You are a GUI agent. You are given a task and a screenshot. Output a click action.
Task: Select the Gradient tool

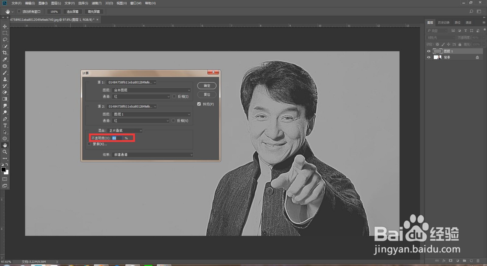5,99
